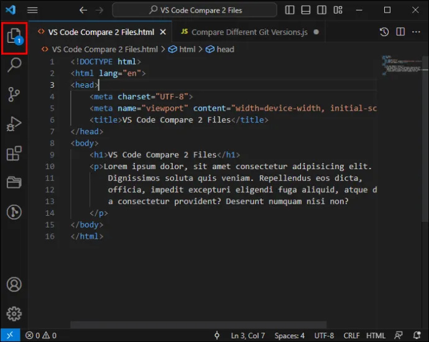
Task: Click the command center search box
Action: click(x=195, y=11)
